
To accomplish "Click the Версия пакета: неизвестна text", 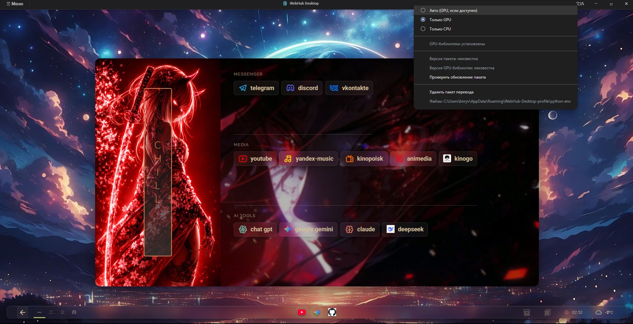I will [x=453, y=59].
